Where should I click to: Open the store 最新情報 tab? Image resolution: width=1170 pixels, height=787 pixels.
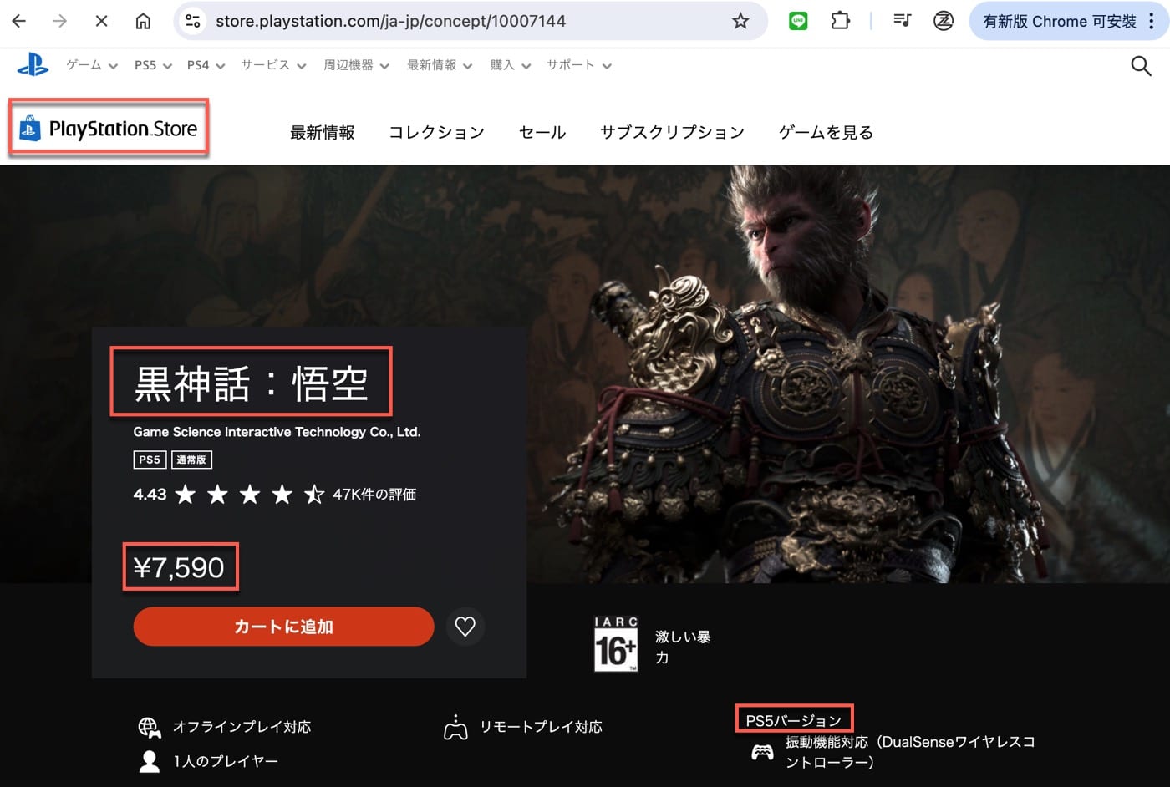323,132
